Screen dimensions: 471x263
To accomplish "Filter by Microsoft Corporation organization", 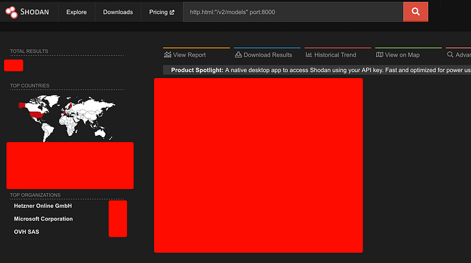I will [43, 219].
